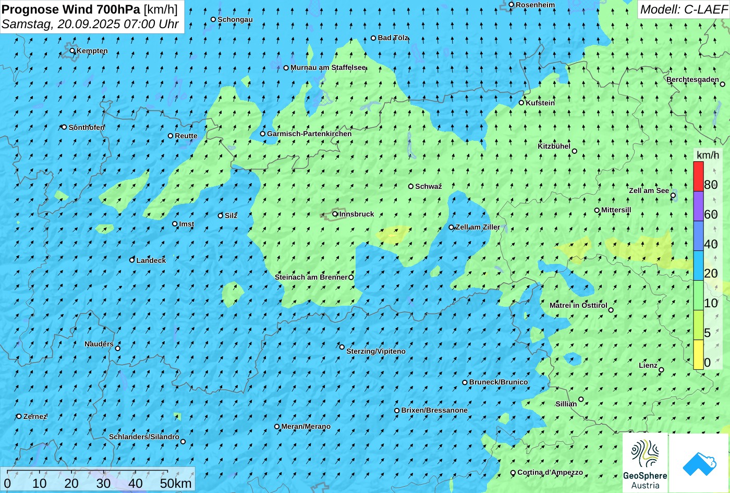Click the blue cloud app logo
This screenshot has height=493, width=730.
coord(699,463)
